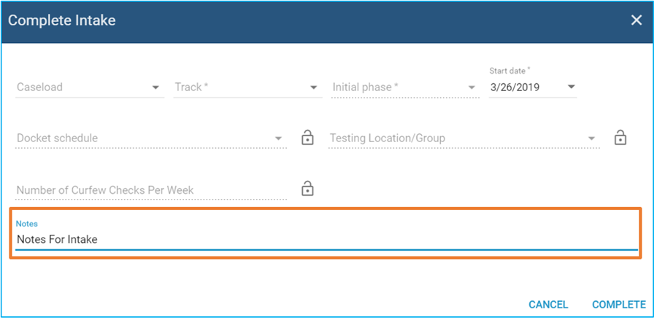Click the Testing Location/Group field

[456, 138]
